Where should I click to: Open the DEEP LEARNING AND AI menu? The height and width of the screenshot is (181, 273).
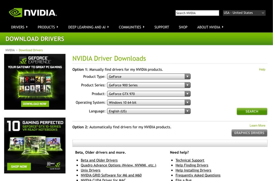[87, 27]
